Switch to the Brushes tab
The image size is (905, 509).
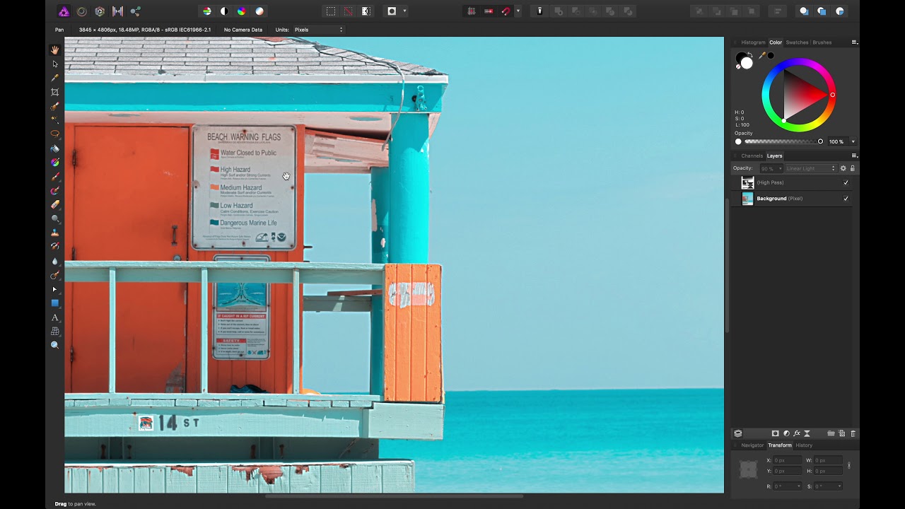[x=822, y=42]
